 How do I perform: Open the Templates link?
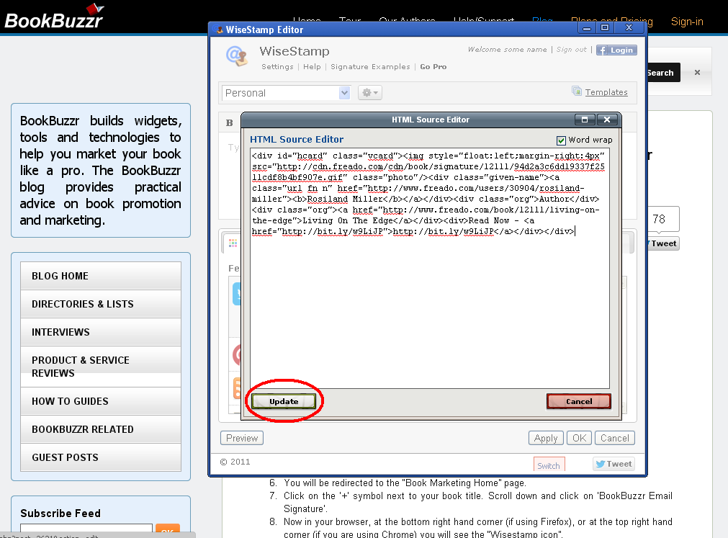click(606, 92)
